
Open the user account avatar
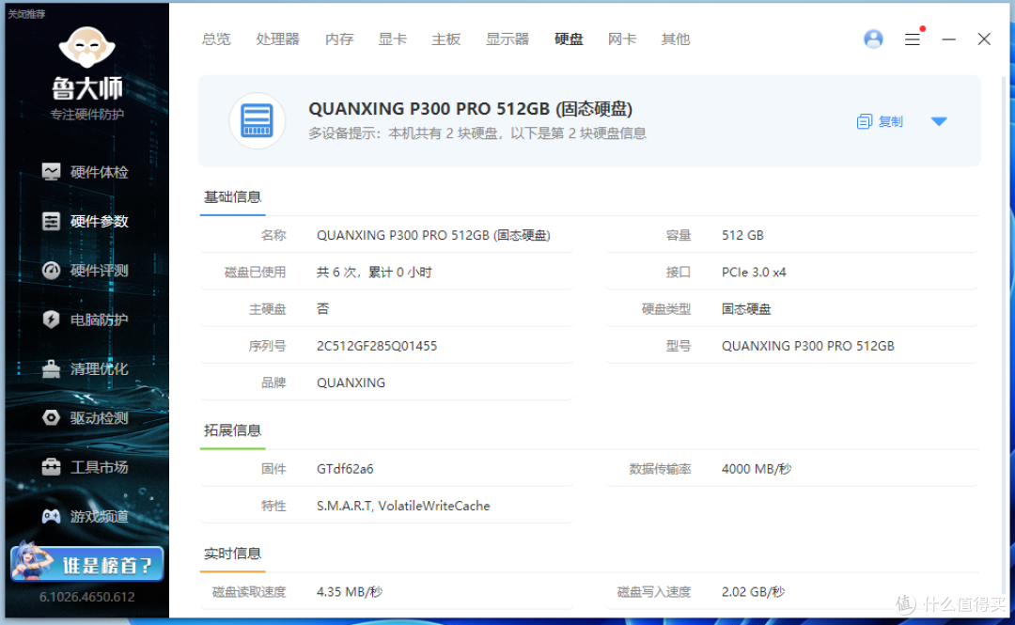(873, 39)
